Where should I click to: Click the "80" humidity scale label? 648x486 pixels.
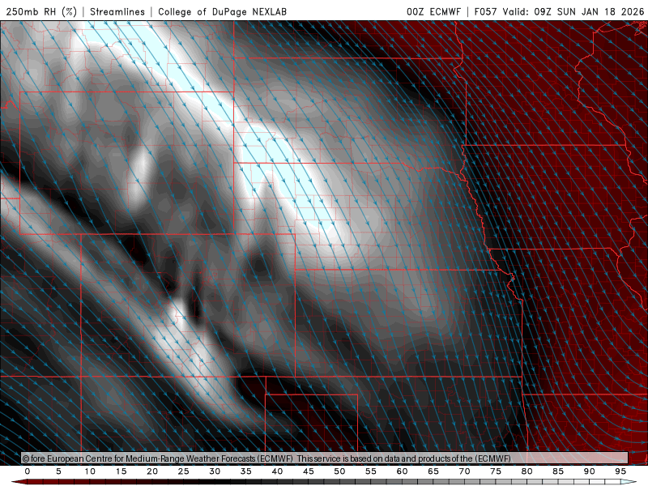coord(527,471)
